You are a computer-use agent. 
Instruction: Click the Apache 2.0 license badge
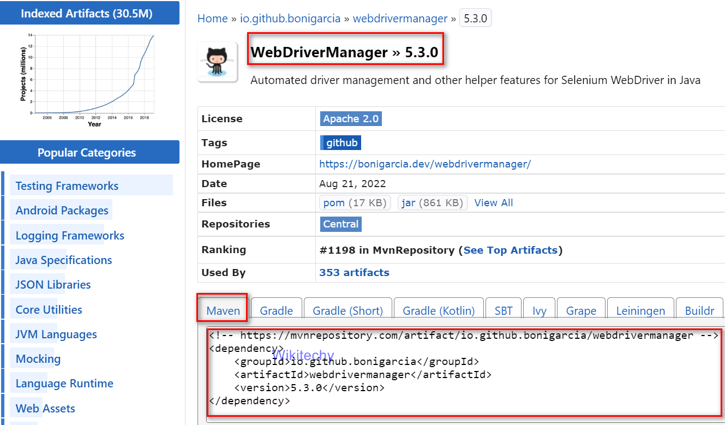point(350,119)
